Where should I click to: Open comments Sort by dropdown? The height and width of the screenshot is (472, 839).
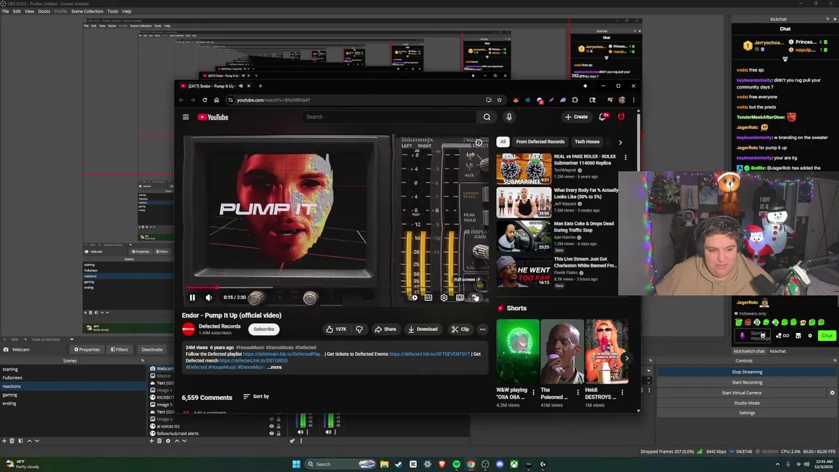pos(256,397)
